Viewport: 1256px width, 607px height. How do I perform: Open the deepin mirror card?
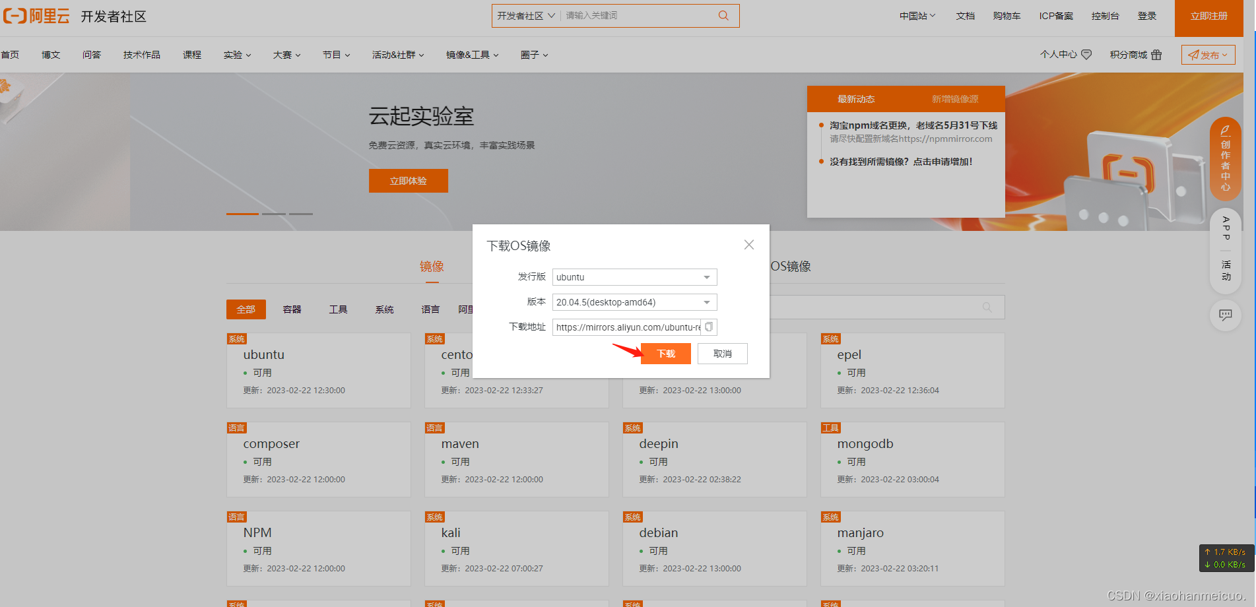[715, 460]
